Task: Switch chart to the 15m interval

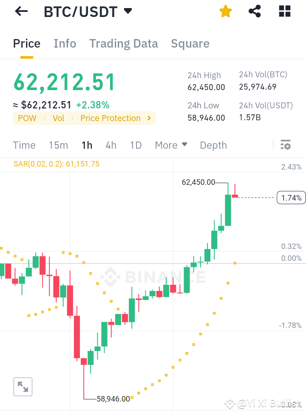Action: [x=58, y=145]
